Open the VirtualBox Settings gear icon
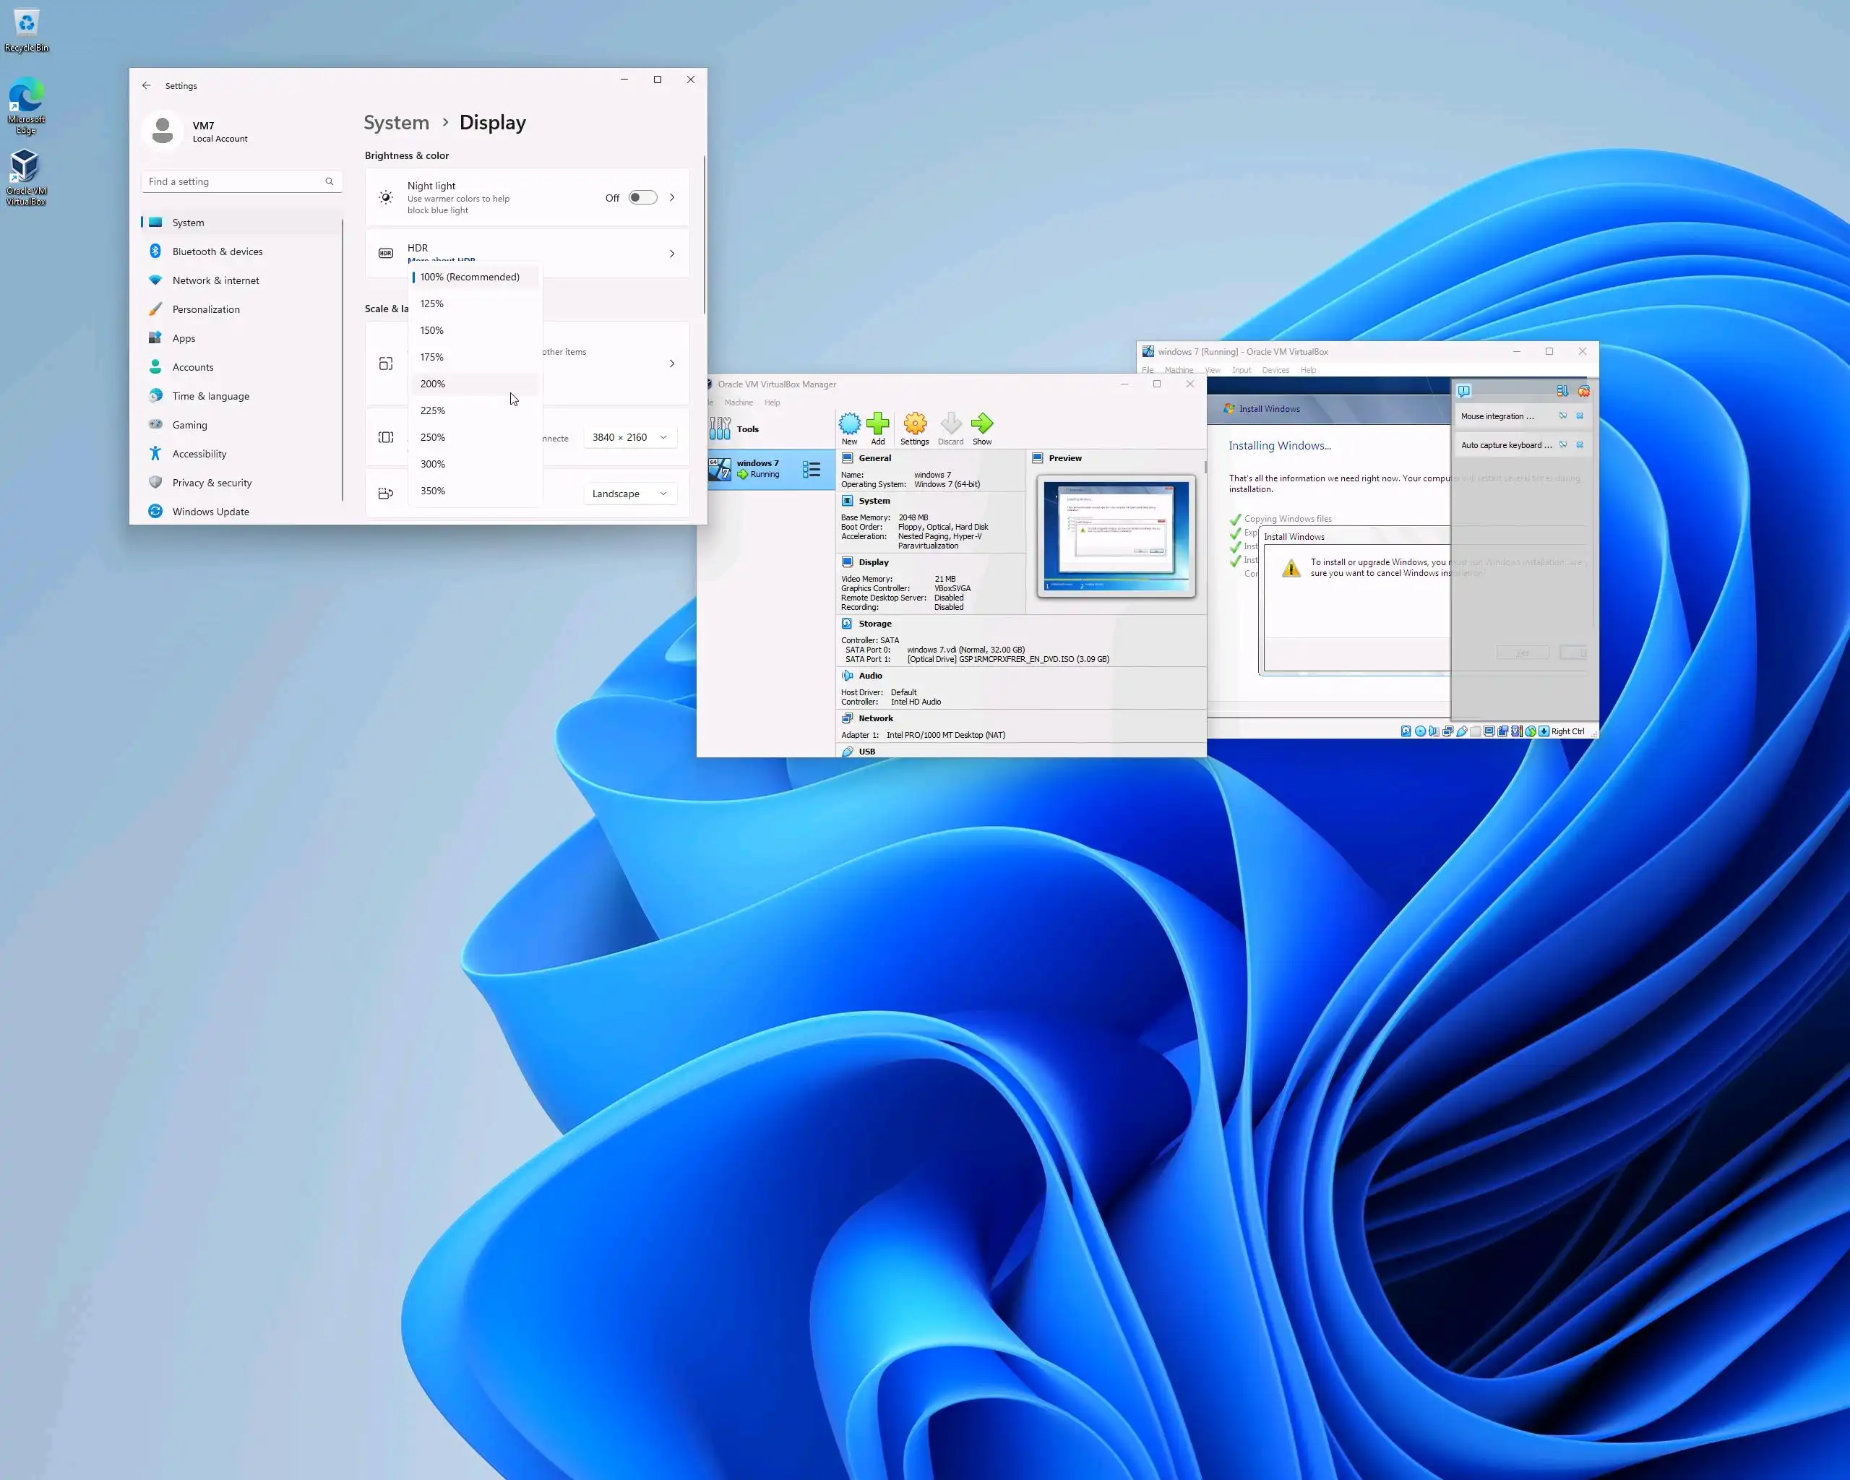The width and height of the screenshot is (1850, 1480). point(915,426)
